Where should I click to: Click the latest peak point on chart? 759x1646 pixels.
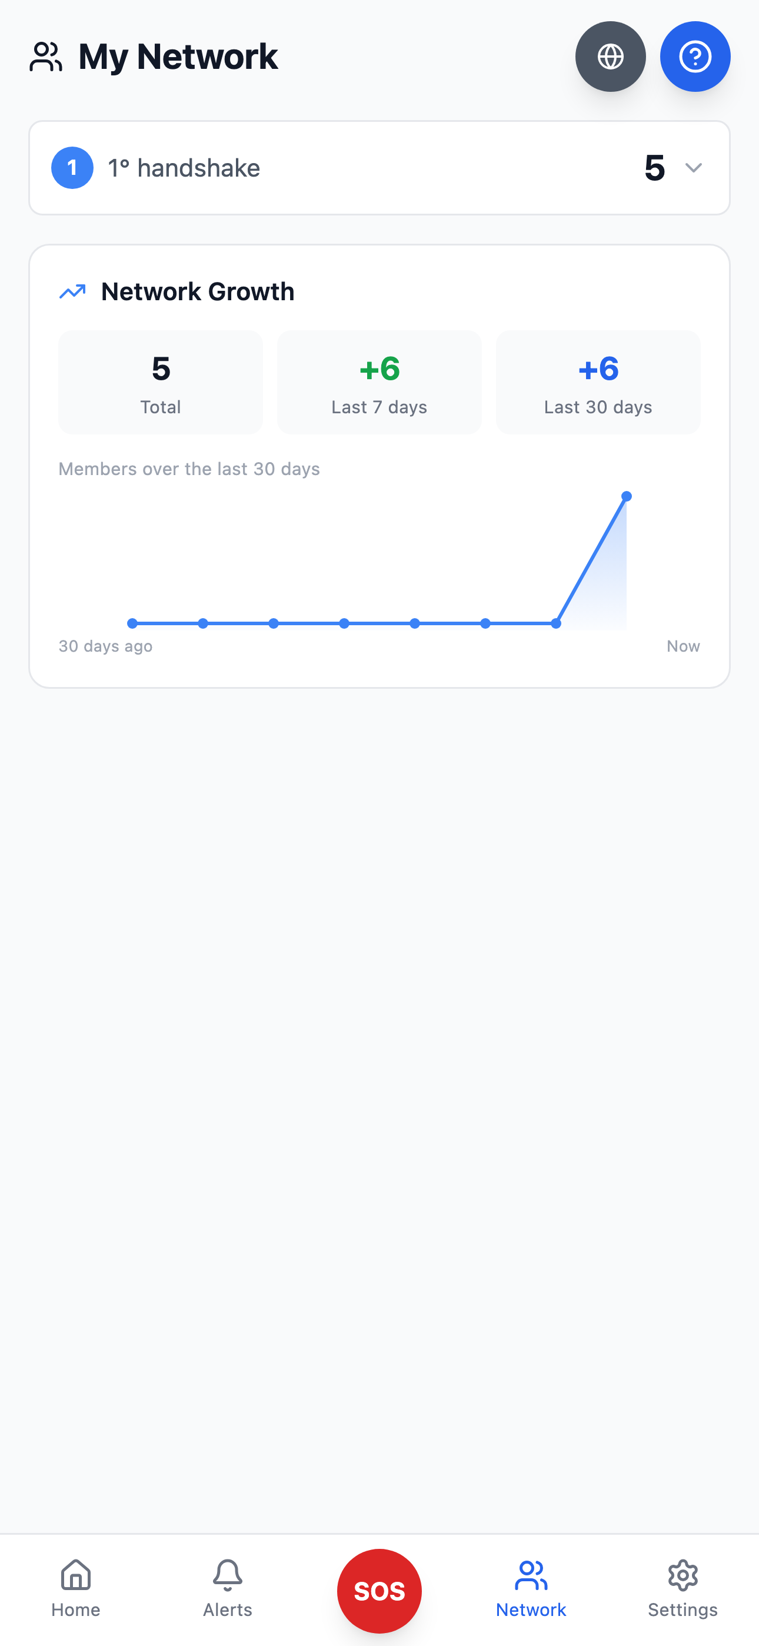(627, 496)
